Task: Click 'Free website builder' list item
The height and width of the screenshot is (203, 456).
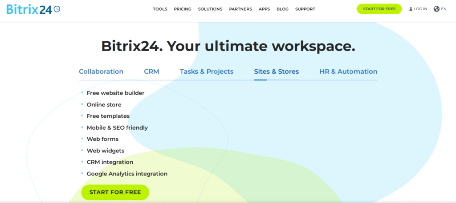Action: point(115,93)
